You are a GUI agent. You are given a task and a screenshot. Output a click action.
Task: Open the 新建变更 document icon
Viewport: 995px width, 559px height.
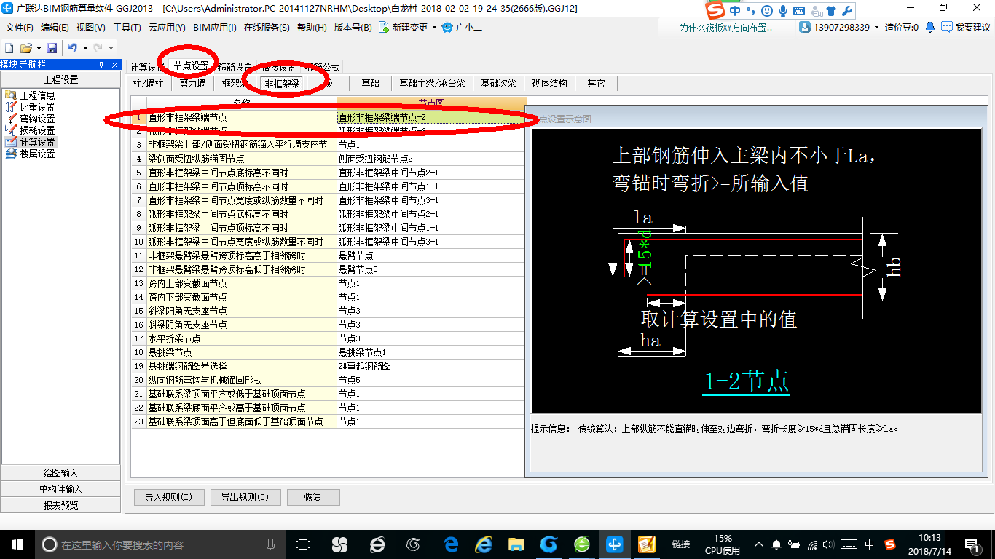click(385, 28)
